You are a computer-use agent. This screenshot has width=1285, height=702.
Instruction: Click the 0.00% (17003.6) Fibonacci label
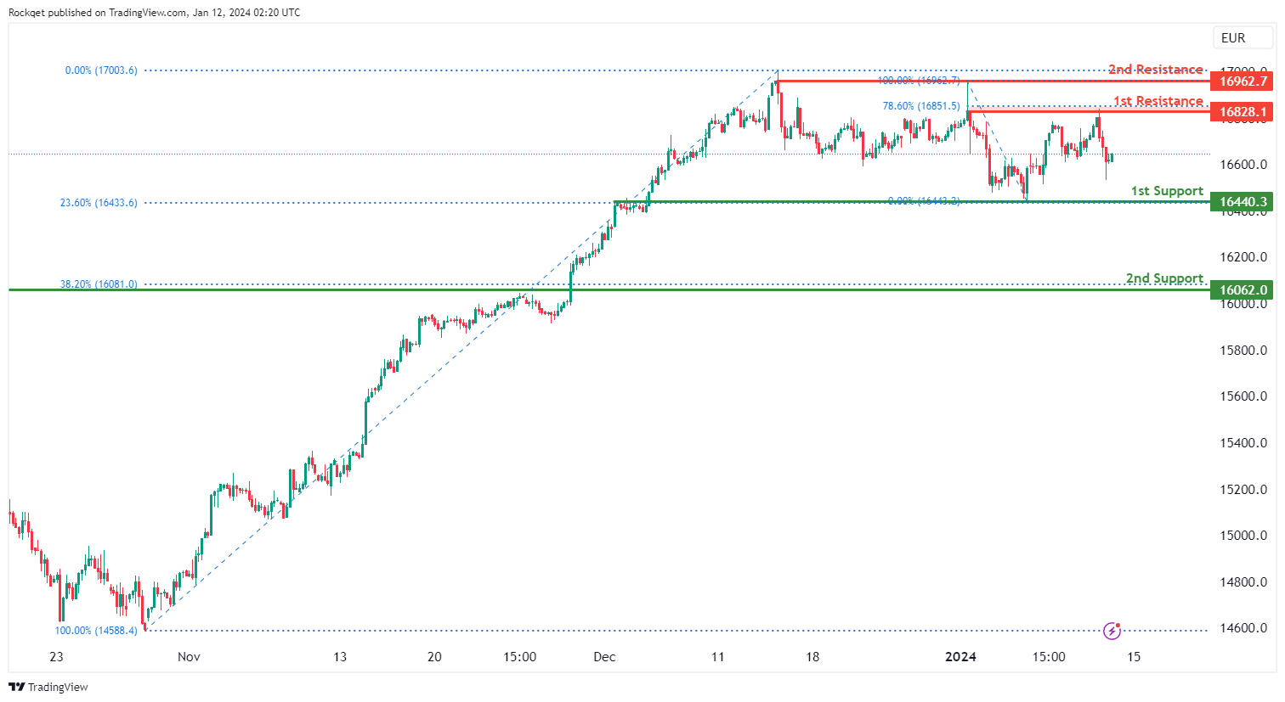(x=100, y=70)
